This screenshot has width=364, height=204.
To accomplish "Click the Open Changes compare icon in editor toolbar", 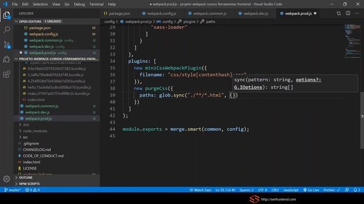I will (x=339, y=14).
